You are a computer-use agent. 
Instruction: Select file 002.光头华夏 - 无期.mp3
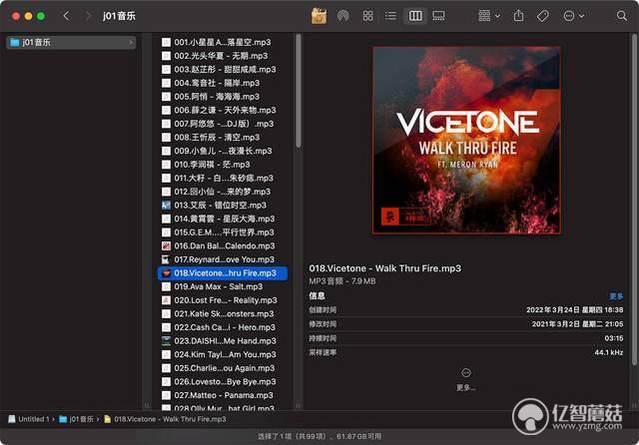click(223, 56)
